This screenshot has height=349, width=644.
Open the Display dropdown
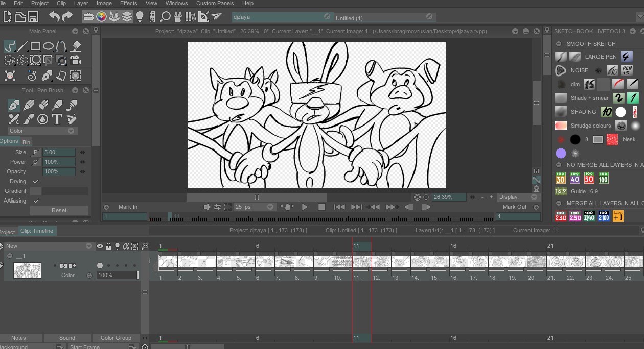coord(518,197)
